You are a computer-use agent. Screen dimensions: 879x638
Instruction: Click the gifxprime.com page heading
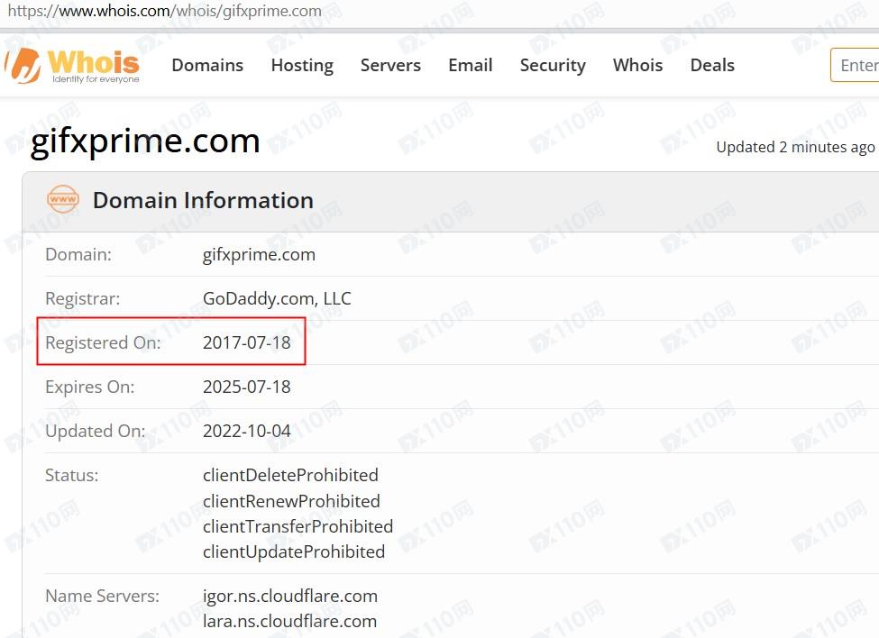tap(145, 141)
